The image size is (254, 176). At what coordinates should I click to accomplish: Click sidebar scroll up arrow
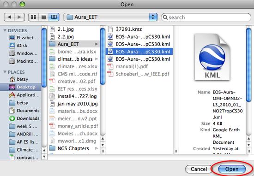(44, 150)
